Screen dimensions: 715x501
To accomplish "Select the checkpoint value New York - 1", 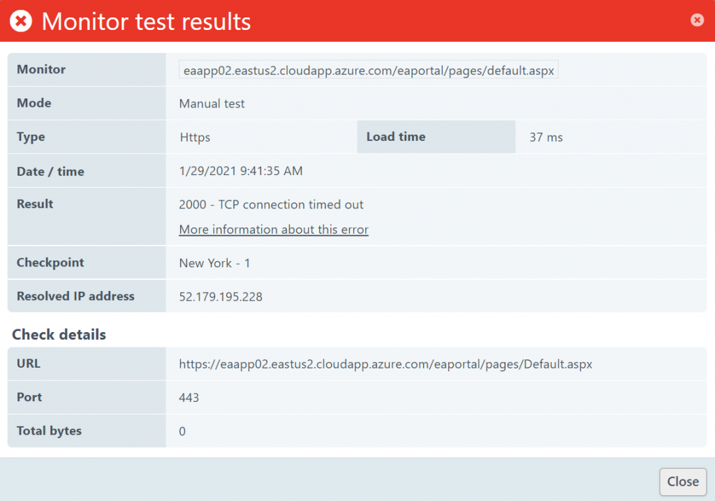I will [x=214, y=263].
